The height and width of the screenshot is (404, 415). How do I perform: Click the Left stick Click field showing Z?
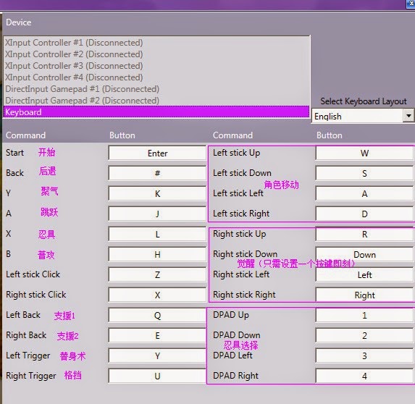(x=157, y=274)
